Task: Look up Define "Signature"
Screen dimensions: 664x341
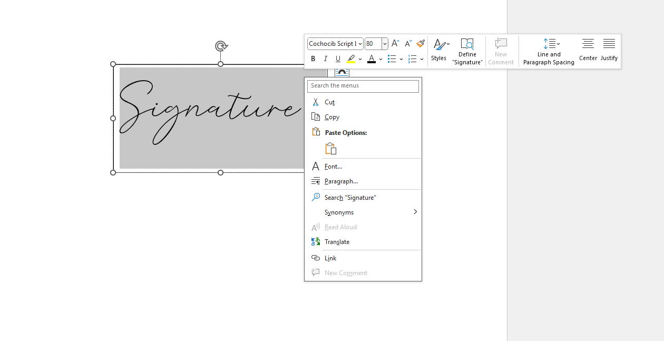Action: [x=467, y=51]
